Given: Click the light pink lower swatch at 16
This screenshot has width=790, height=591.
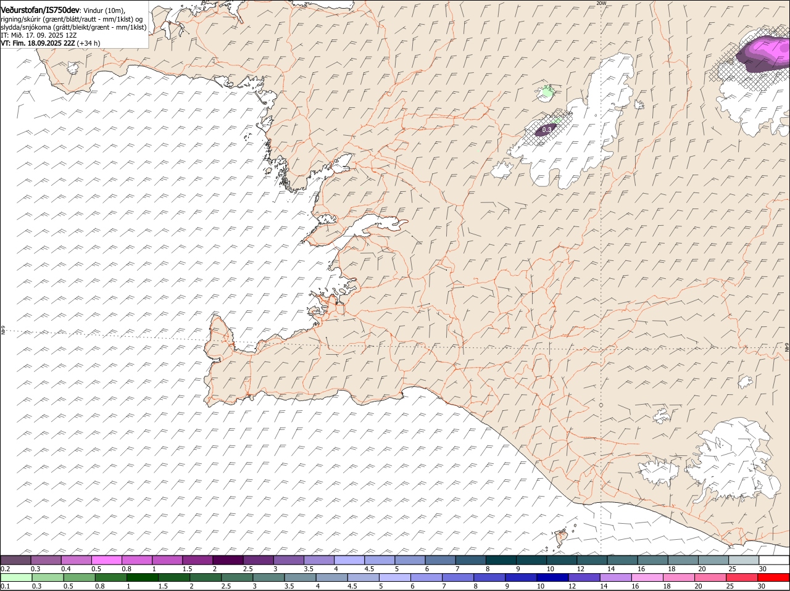Looking at the screenshot, I should 647,577.
